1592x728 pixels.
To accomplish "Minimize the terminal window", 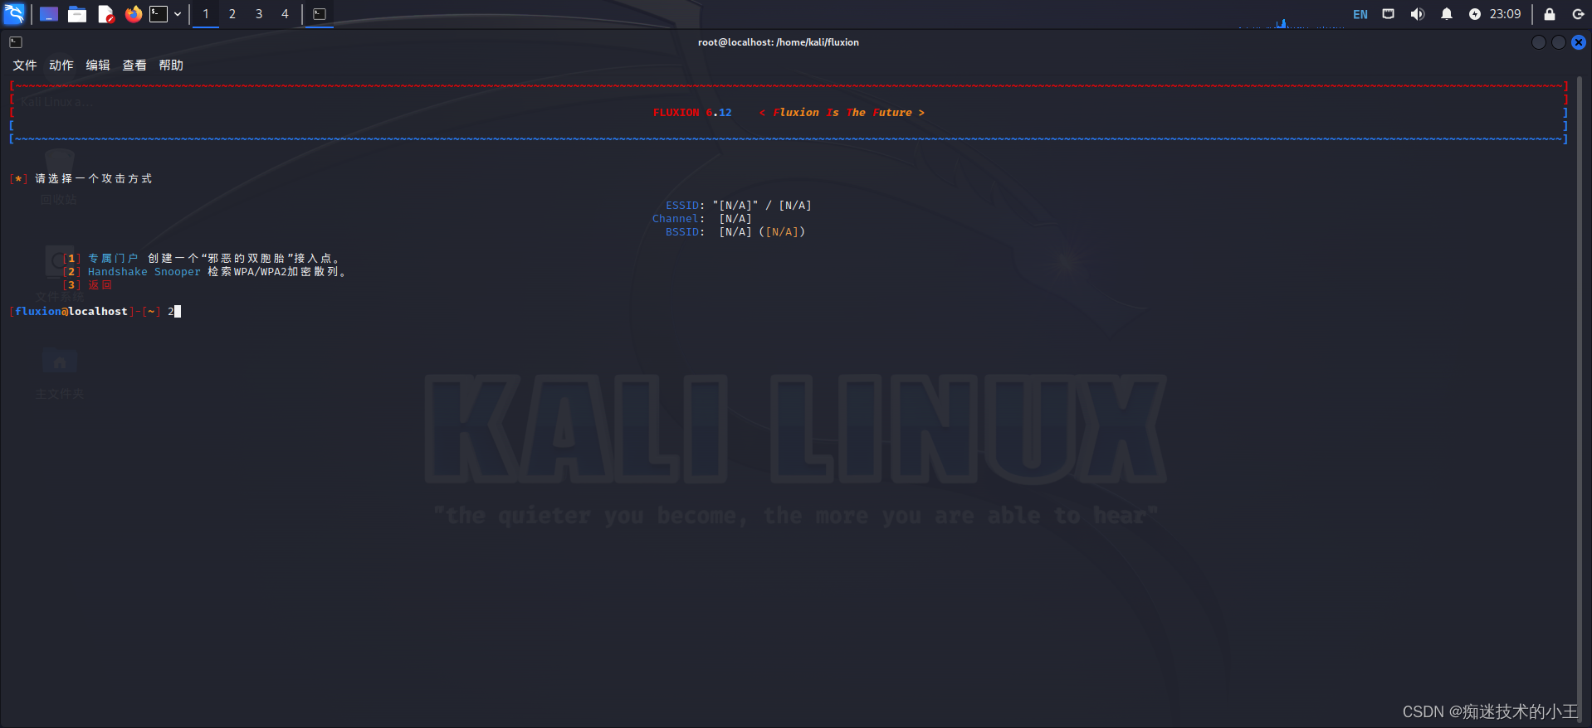I will (x=1539, y=42).
